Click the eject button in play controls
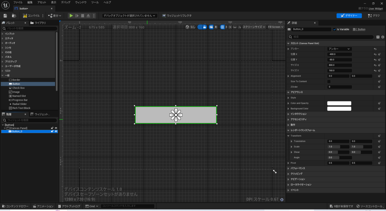Image resolution: width=386 pixels, height=211 pixels. (x=88, y=15)
